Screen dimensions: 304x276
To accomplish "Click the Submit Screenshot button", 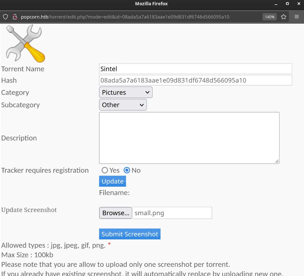I will click(x=130, y=234).
